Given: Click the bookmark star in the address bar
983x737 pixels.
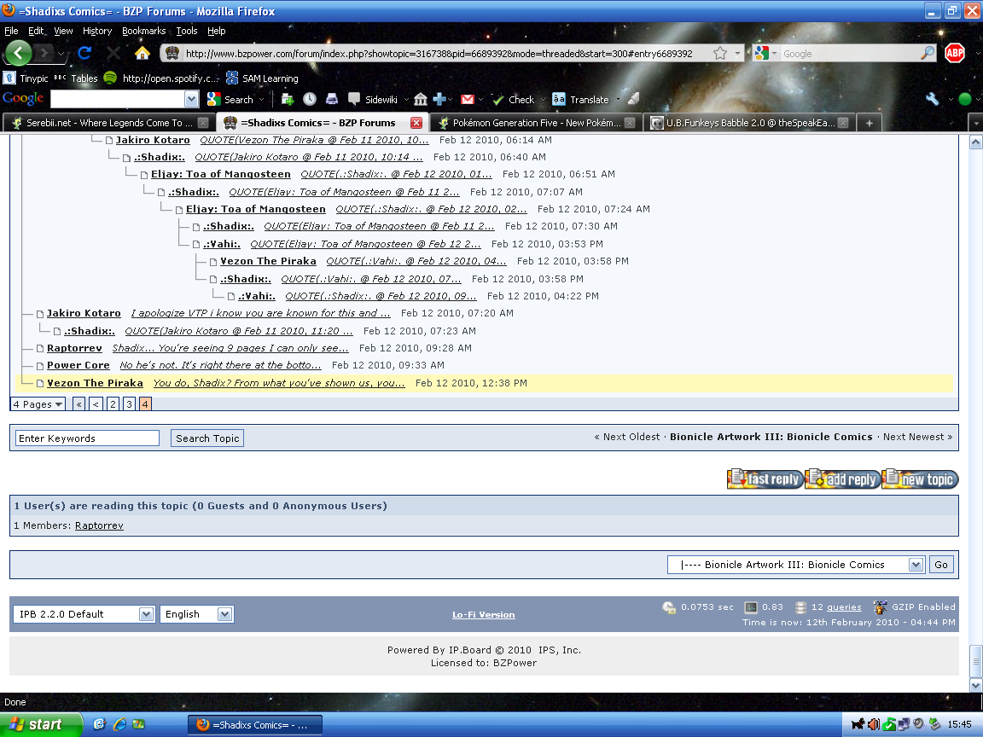Looking at the screenshot, I should click(722, 52).
